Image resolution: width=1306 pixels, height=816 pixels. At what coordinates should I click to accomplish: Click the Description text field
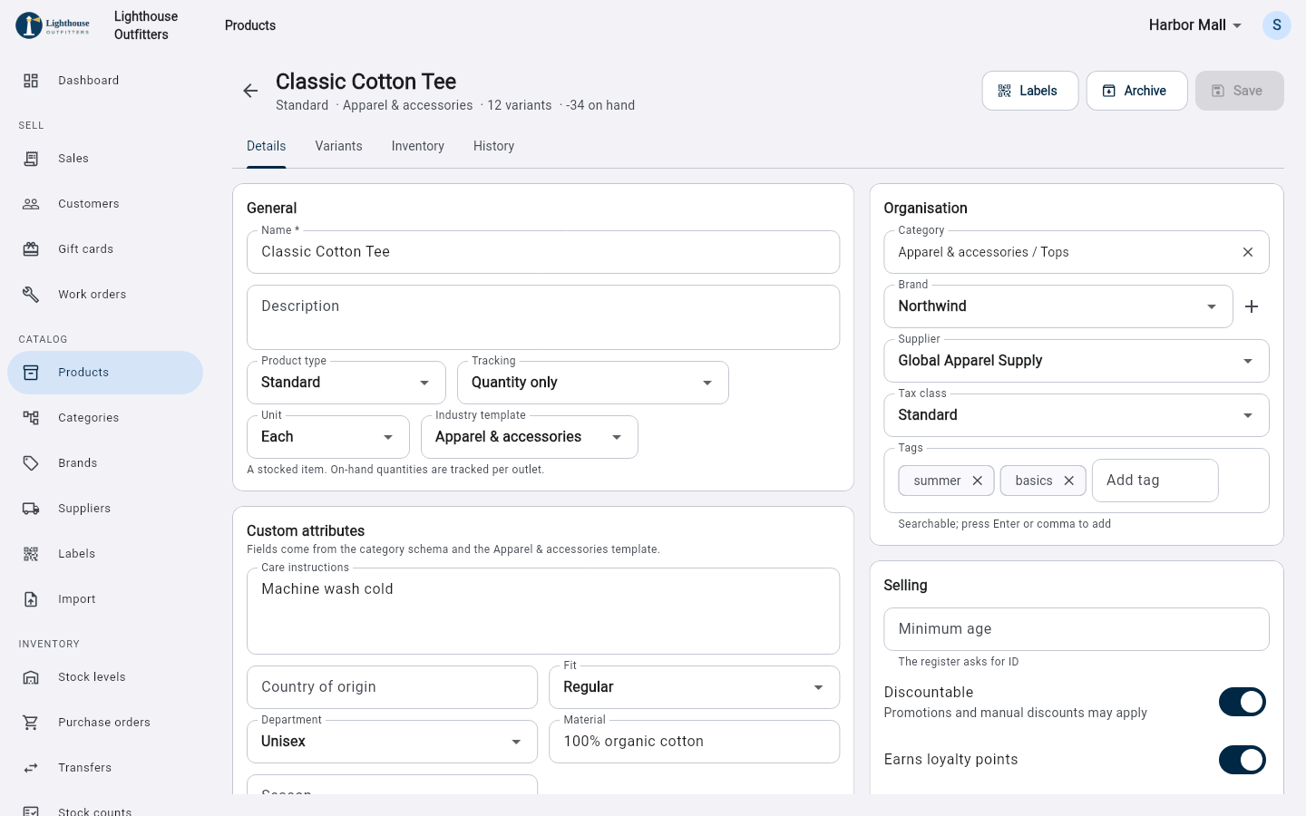point(543,317)
